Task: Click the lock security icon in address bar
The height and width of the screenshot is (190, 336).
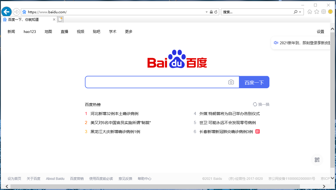Action: pyautogui.click(x=211, y=12)
